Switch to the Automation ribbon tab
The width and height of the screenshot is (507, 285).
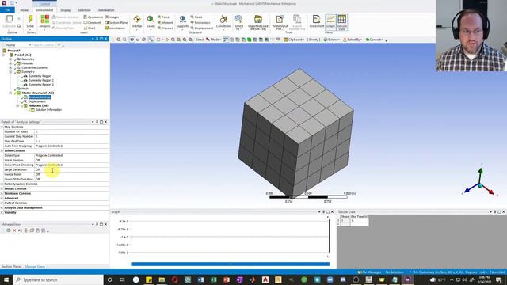(x=106, y=10)
